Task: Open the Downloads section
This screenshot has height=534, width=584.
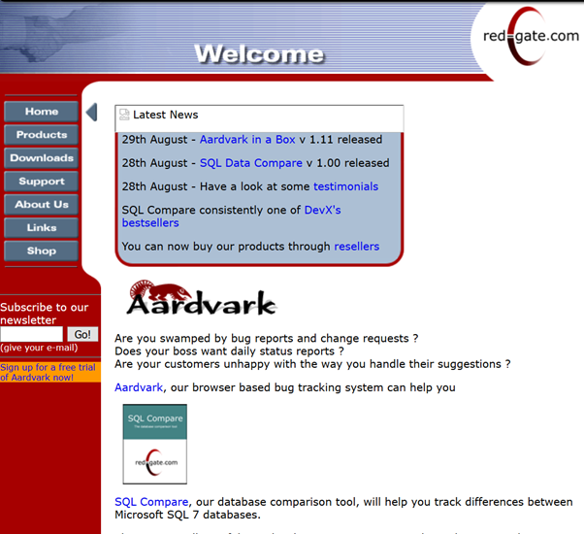Action: [42, 158]
